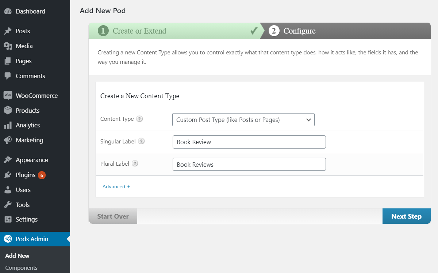
Task: Open the Pods Admin sidebar icon
Action: pyautogui.click(x=8, y=239)
